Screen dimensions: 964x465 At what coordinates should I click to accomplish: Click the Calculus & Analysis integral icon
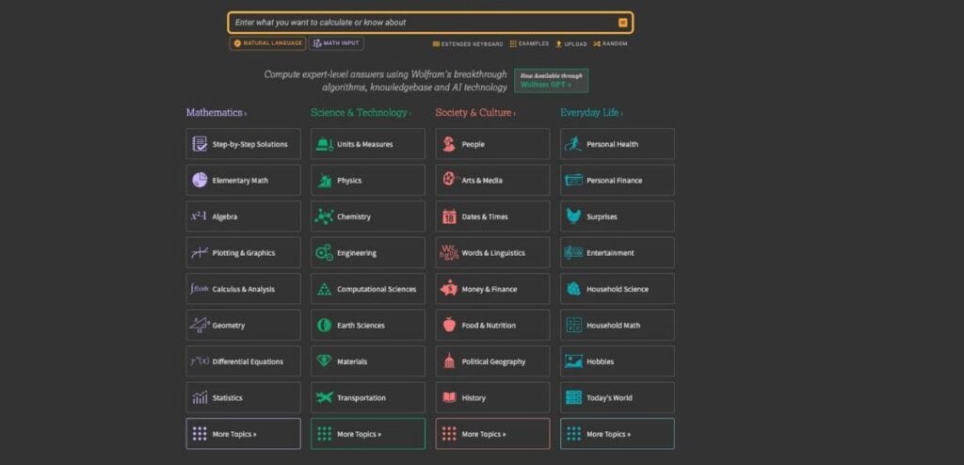(x=200, y=289)
